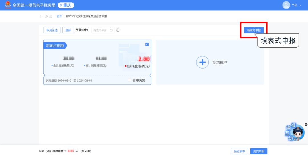The height and width of the screenshot is (157, 308).
Task: Click 预览表单 to preview the form
Action: 239,151
